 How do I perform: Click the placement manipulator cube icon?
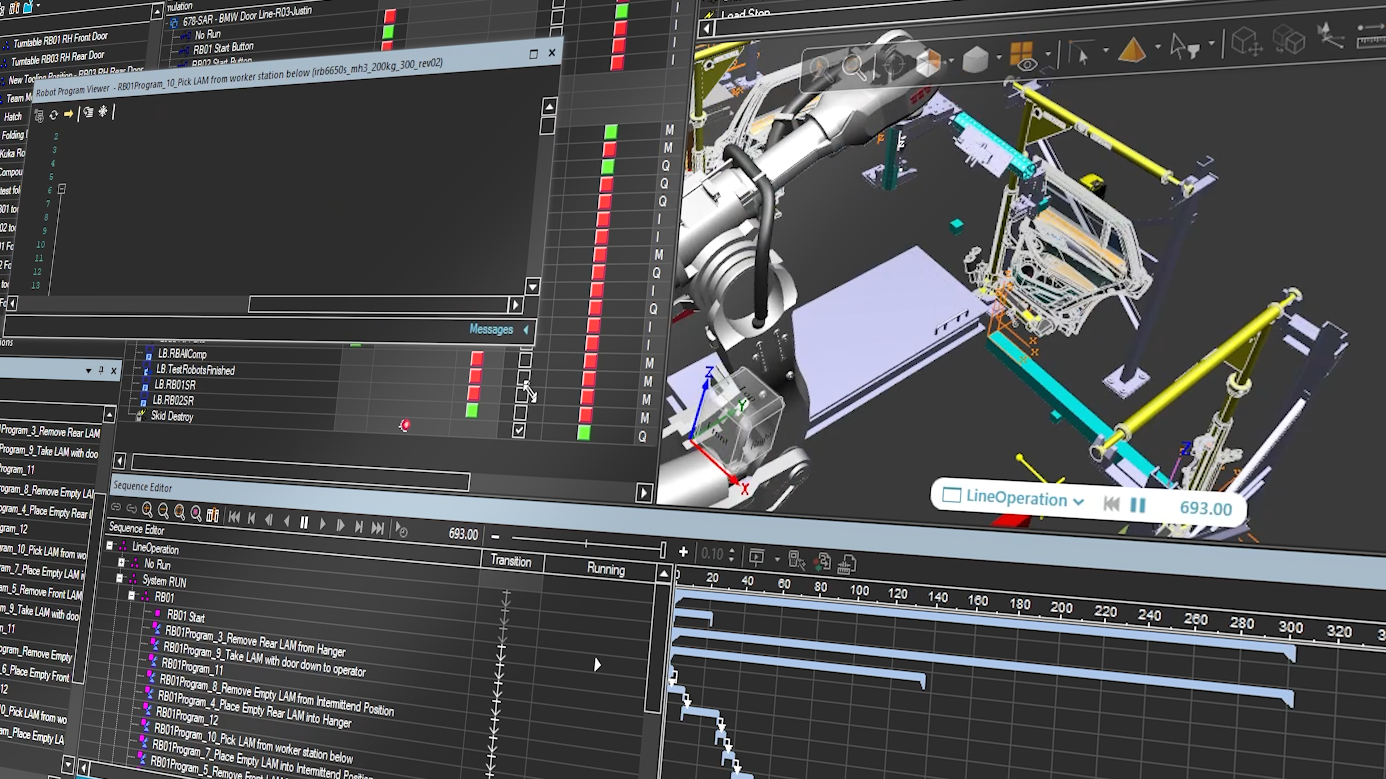click(1247, 41)
